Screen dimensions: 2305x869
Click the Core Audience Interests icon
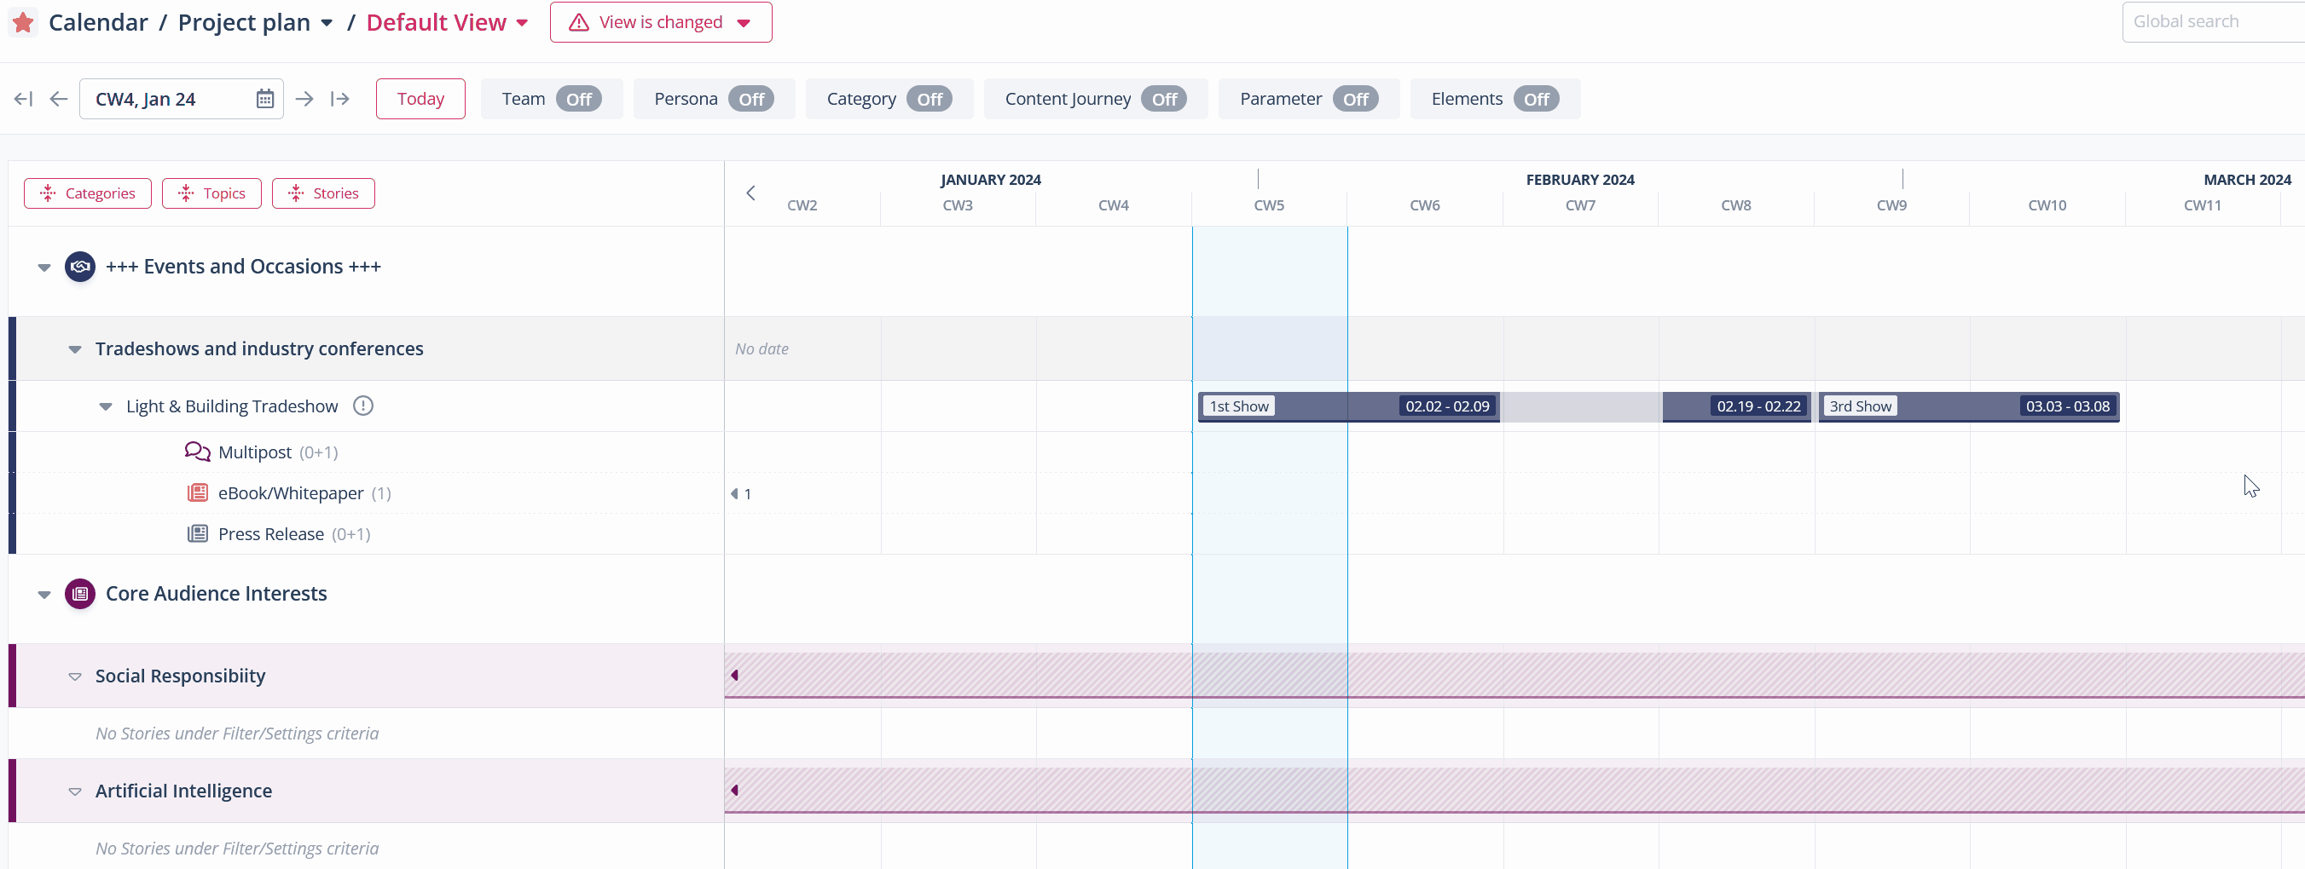(x=79, y=594)
